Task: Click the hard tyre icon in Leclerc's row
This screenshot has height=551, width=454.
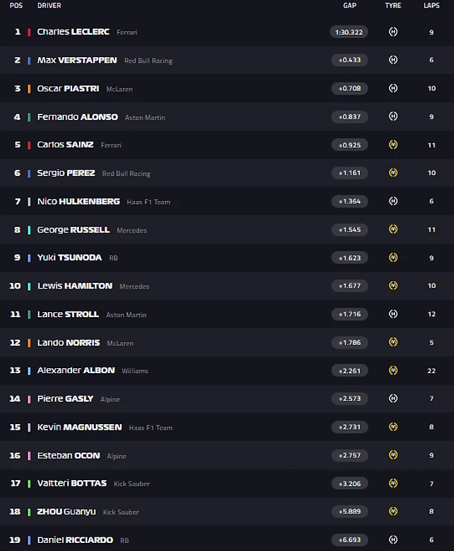Action: tap(393, 32)
